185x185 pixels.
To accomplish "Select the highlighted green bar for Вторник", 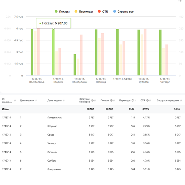I will click(53, 53).
